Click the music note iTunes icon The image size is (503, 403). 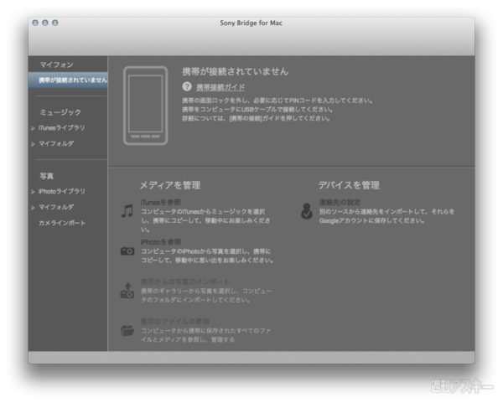(x=127, y=210)
